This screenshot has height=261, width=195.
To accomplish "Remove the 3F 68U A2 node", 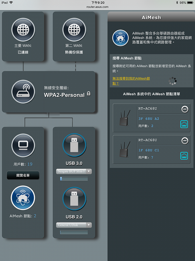I will [185, 109].
